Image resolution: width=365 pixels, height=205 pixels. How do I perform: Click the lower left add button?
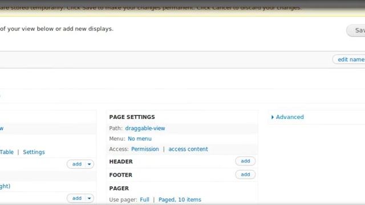coord(77,198)
